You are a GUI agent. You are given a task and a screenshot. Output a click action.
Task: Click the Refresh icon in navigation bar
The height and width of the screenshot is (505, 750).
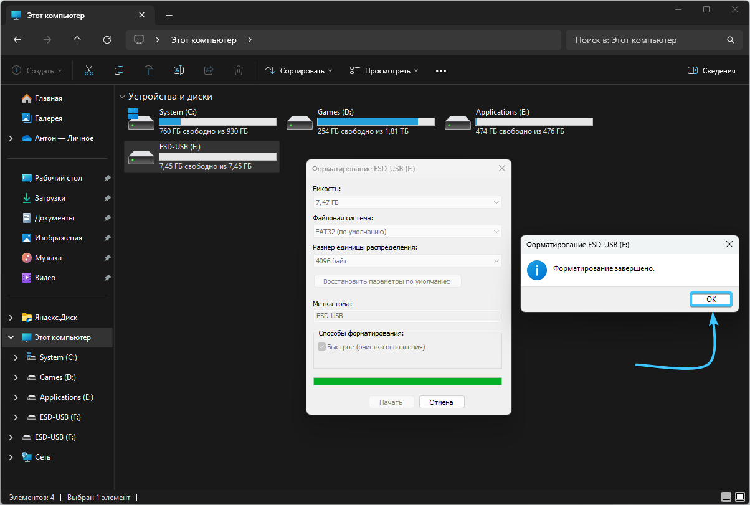[107, 40]
